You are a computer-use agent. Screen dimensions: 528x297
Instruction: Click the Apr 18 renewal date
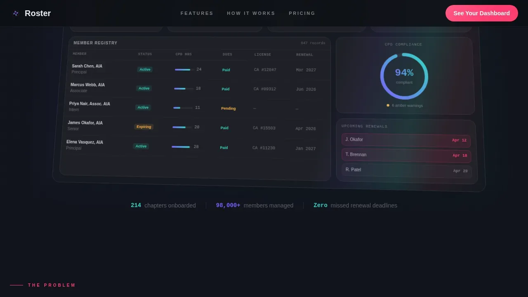pyautogui.click(x=460, y=156)
